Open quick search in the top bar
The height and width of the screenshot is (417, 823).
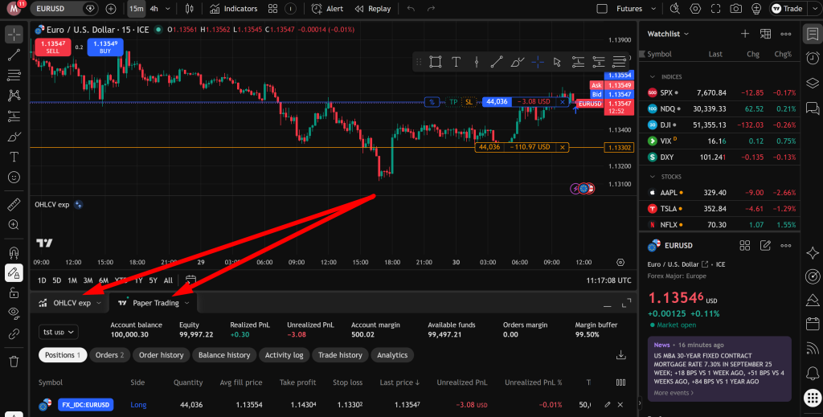point(675,8)
